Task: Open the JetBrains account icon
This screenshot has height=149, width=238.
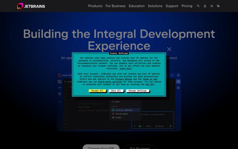Action: point(205,6)
